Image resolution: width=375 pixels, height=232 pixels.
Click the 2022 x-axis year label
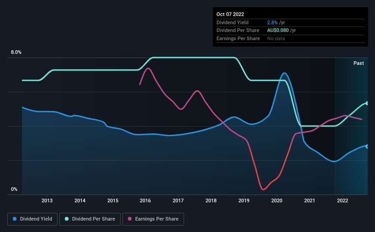point(343,200)
